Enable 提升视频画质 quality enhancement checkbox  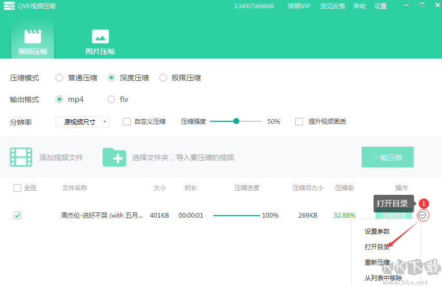point(299,122)
